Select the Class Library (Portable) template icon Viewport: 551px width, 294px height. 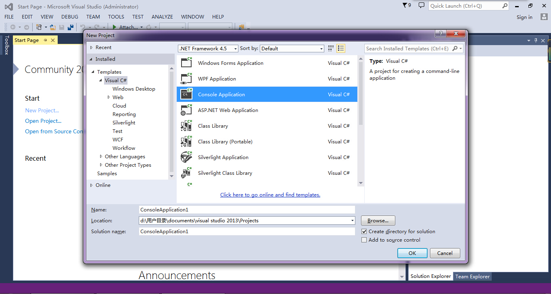tap(186, 141)
